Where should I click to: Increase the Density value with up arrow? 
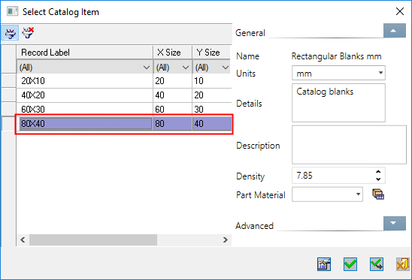pos(378,172)
